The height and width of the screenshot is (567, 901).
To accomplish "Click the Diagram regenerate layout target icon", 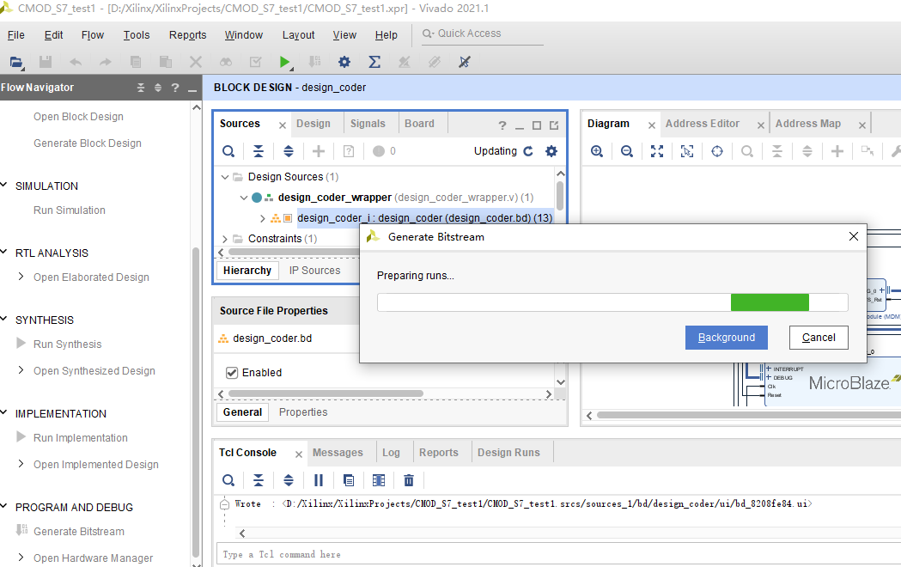I will pos(717,151).
